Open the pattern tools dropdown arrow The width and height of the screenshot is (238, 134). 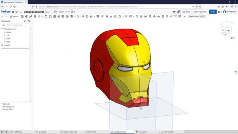point(75,16)
